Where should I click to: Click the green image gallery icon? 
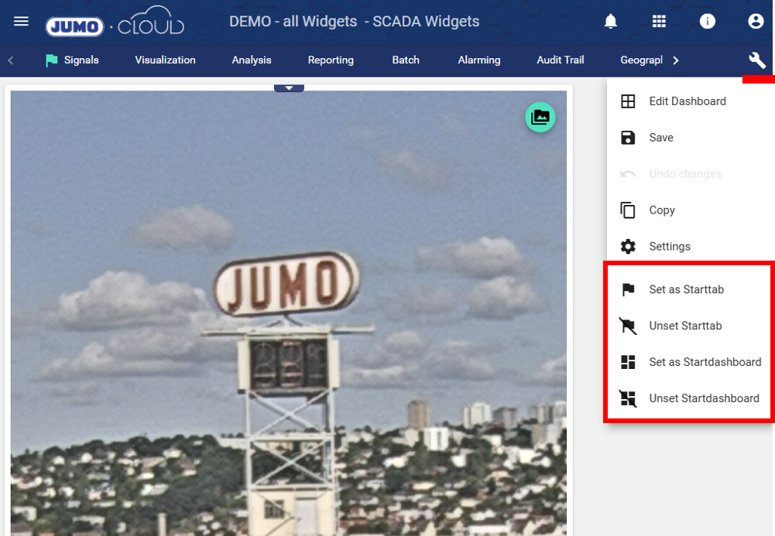tap(540, 117)
